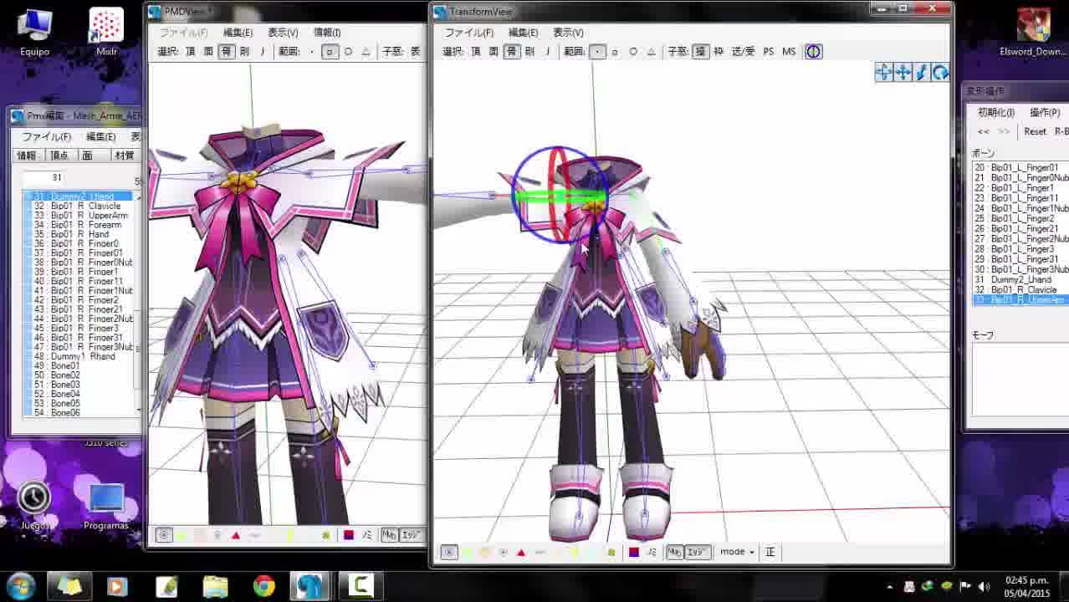Click the red triangle icon in TransformView bottom bar

tap(521, 552)
